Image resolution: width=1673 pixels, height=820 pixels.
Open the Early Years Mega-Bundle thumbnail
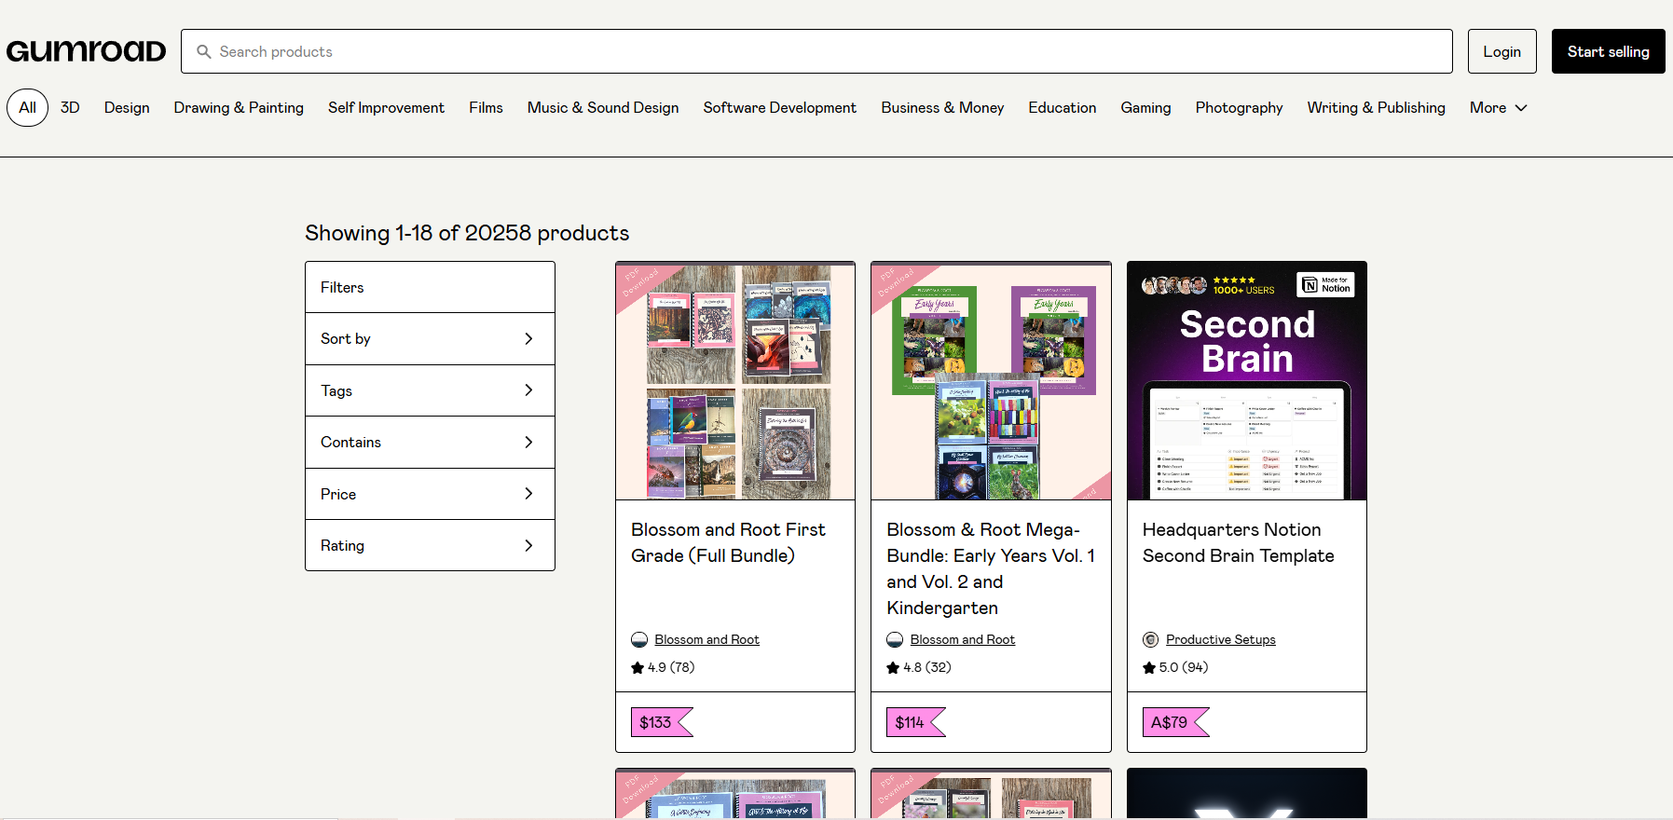click(x=991, y=381)
